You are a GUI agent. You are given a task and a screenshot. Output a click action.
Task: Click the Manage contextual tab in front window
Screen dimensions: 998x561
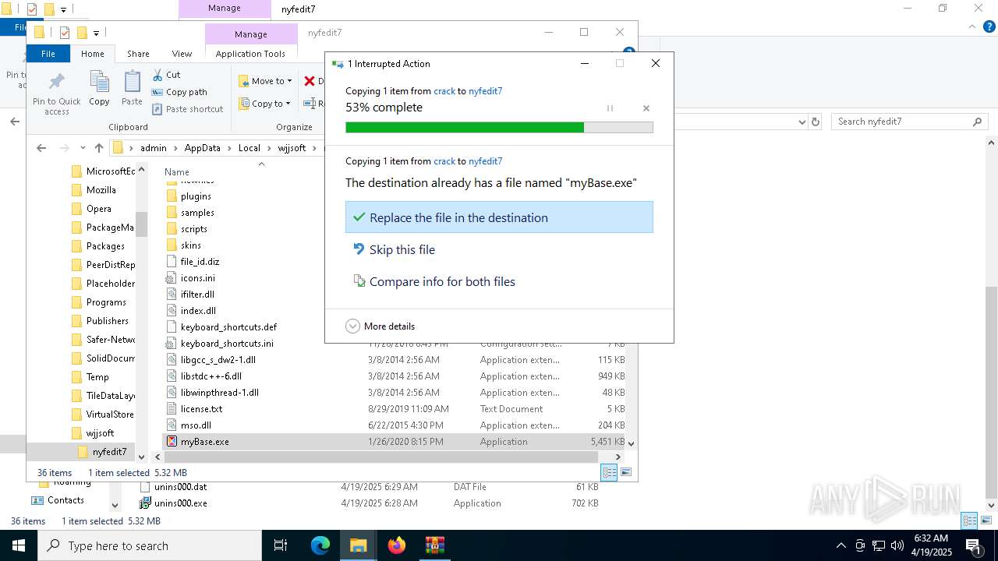pos(251,34)
